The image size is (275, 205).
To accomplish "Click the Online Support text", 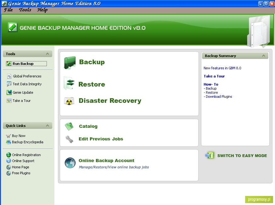I will pyautogui.click(x=23, y=161).
